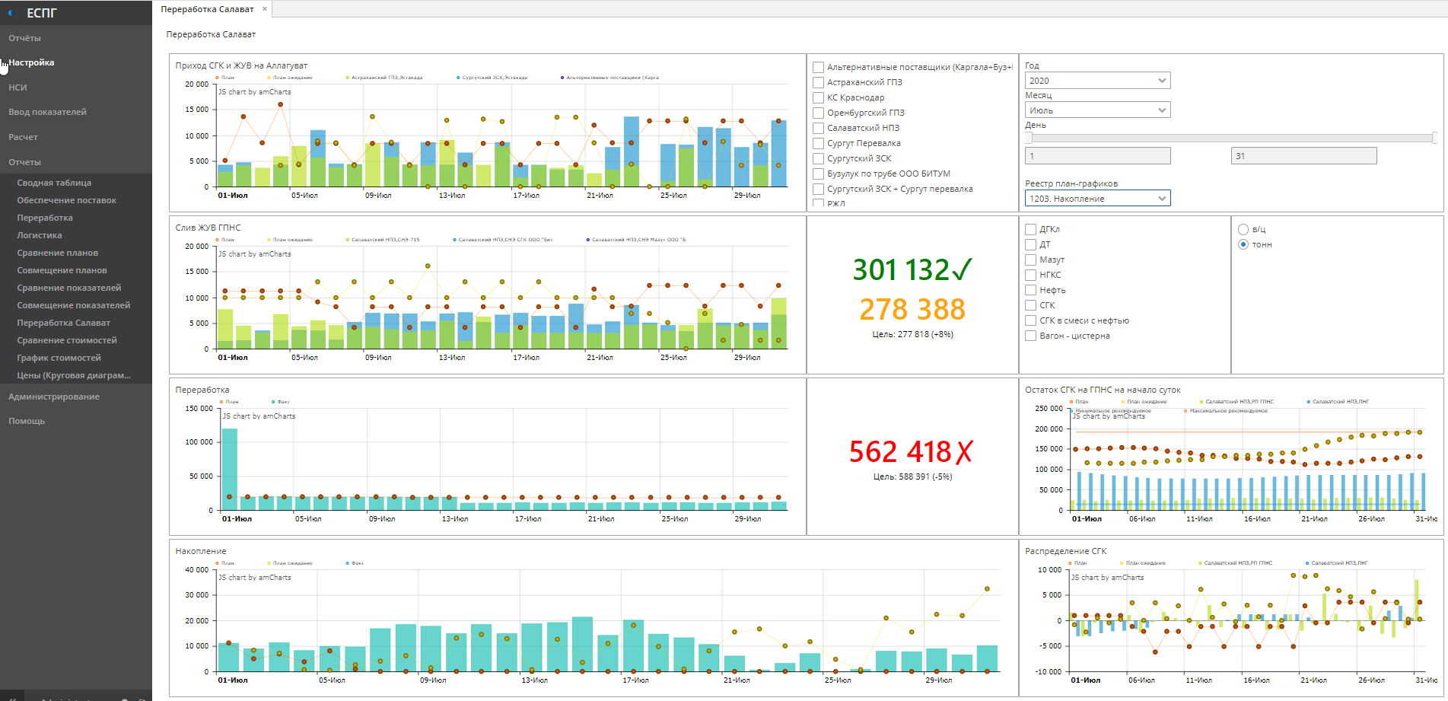Click the green 301 132 total value
The width and height of the screenshot is (1448, 701).
tap(912, 269)
